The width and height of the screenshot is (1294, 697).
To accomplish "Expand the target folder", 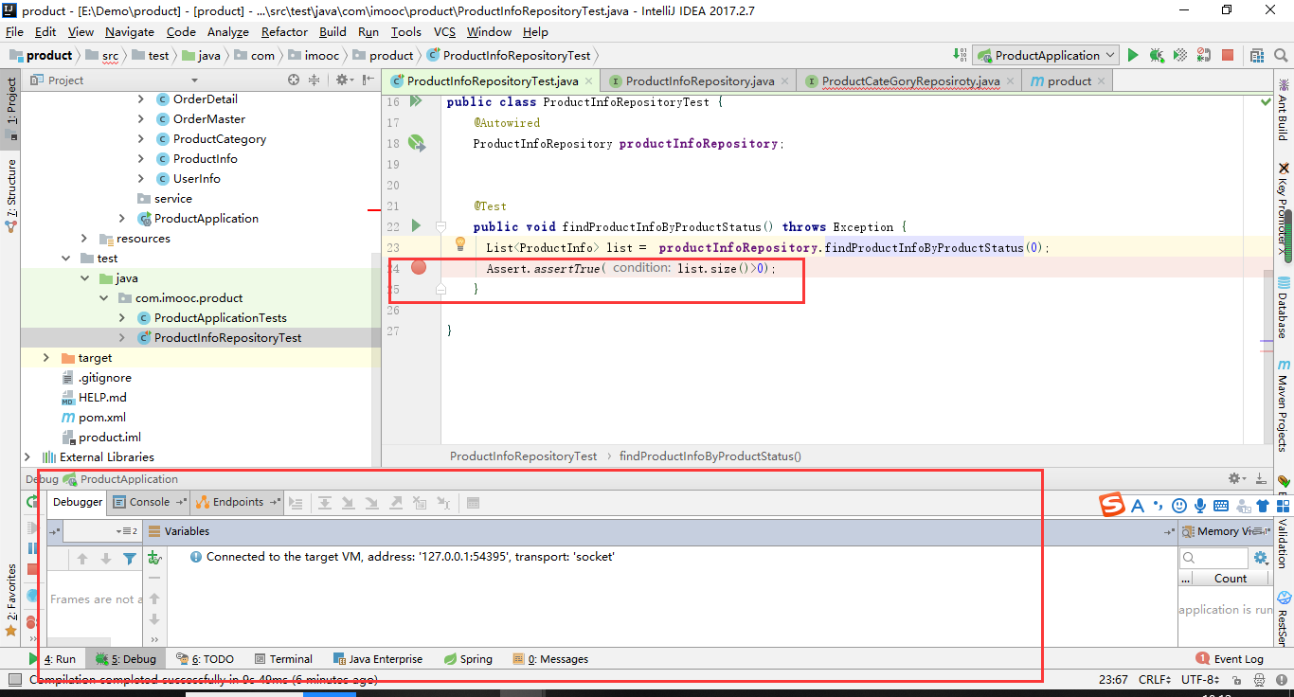I will tap(45, 357).
